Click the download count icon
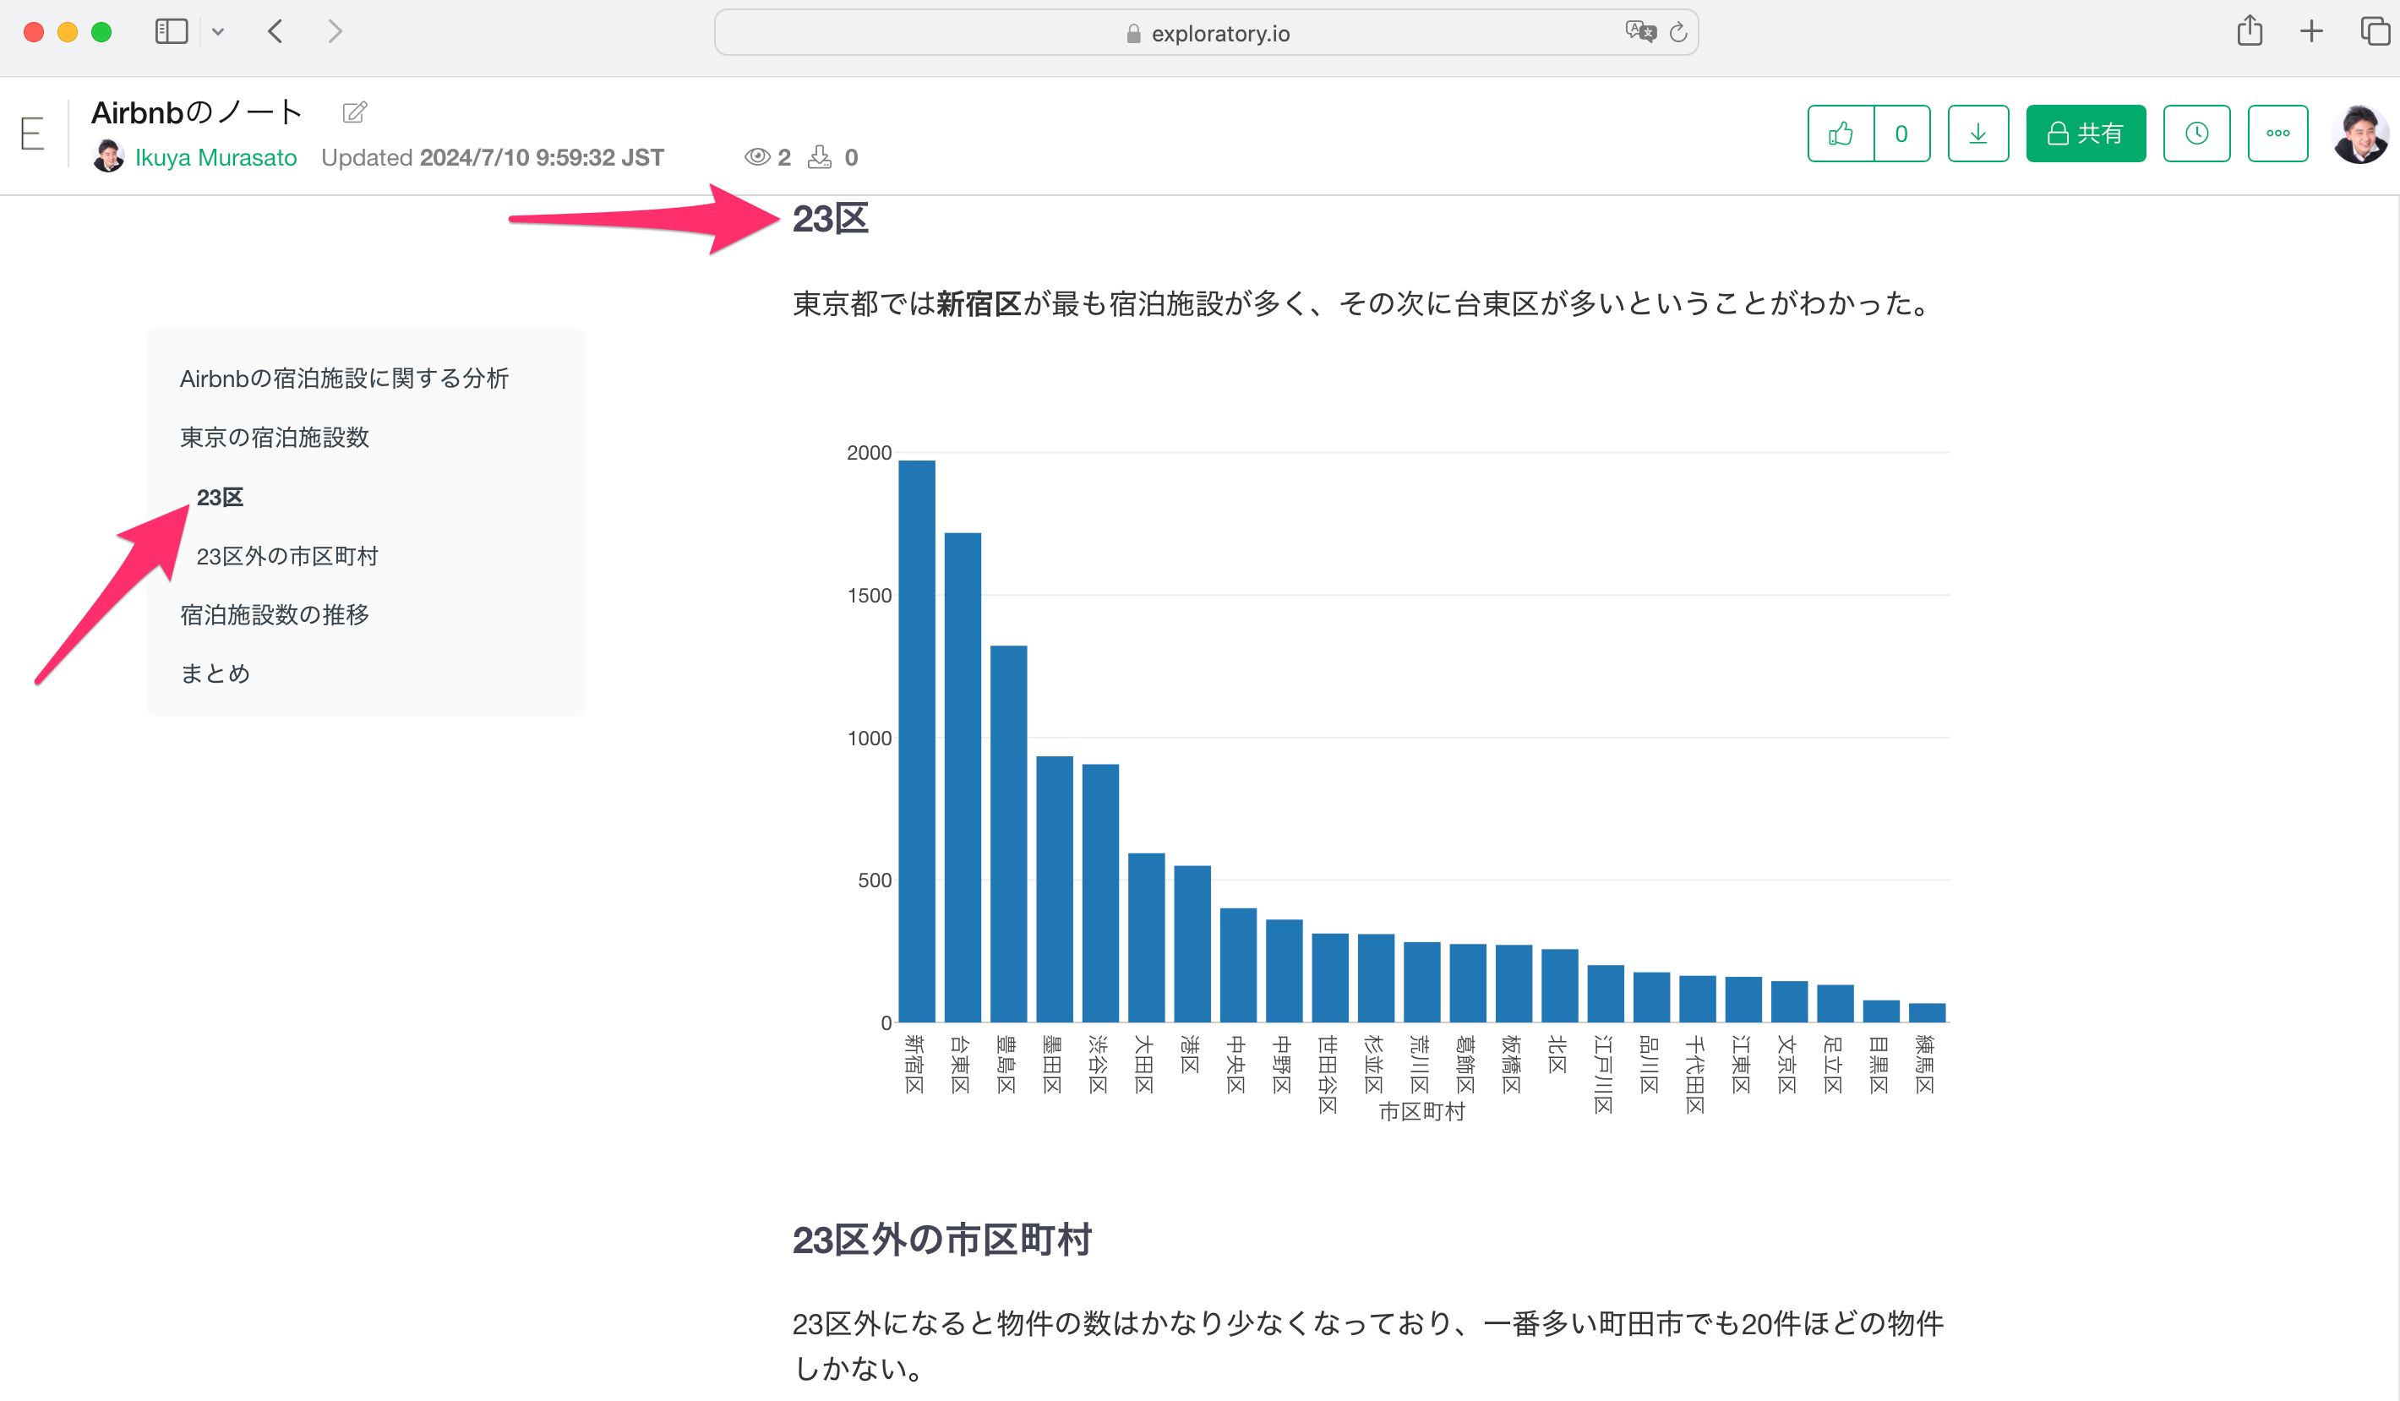Image resolution: width=2400 pixels, height=1401 pixels. tap(819, 157)
